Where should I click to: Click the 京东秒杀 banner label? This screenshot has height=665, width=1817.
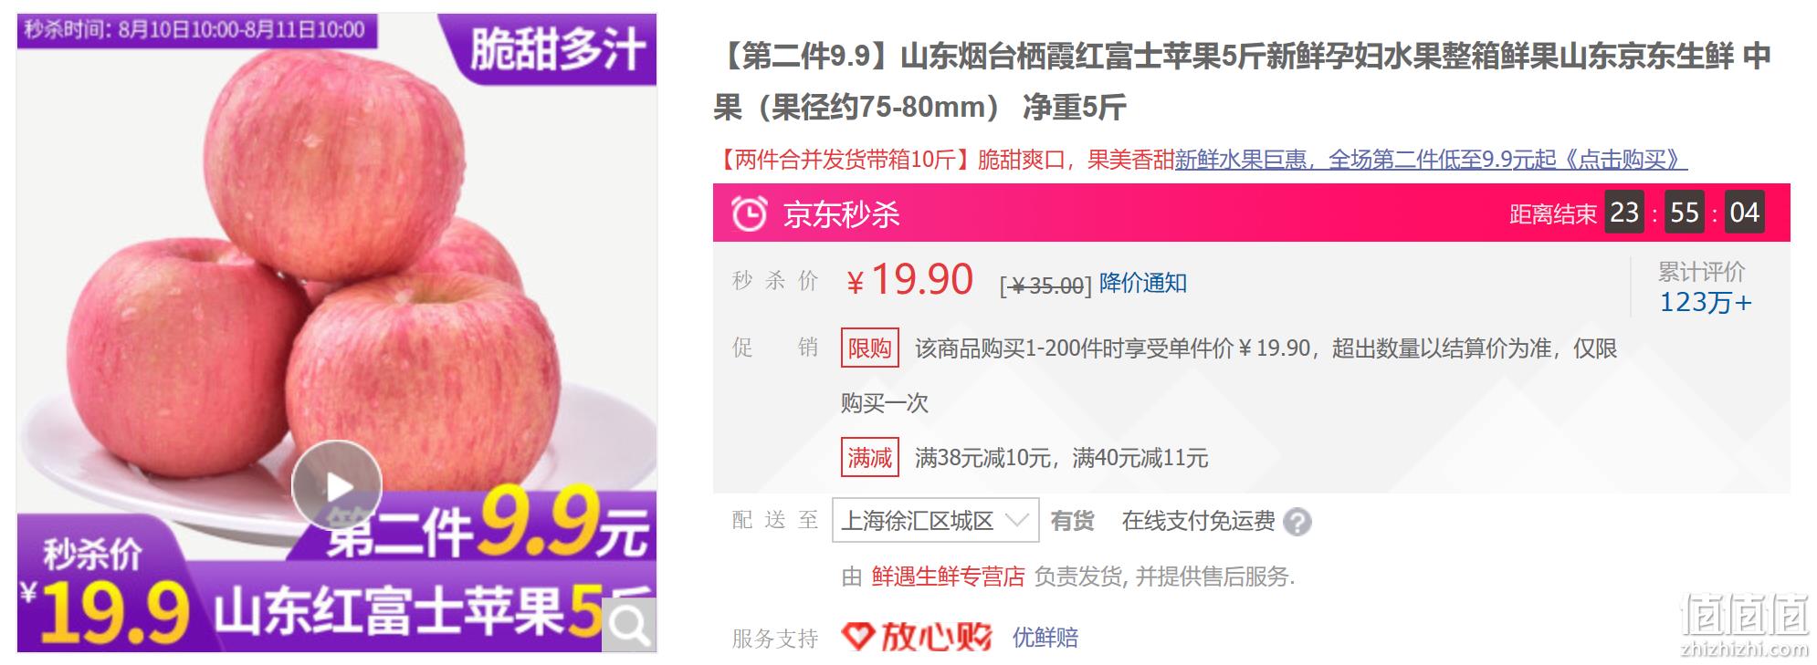tap(842, 214)
